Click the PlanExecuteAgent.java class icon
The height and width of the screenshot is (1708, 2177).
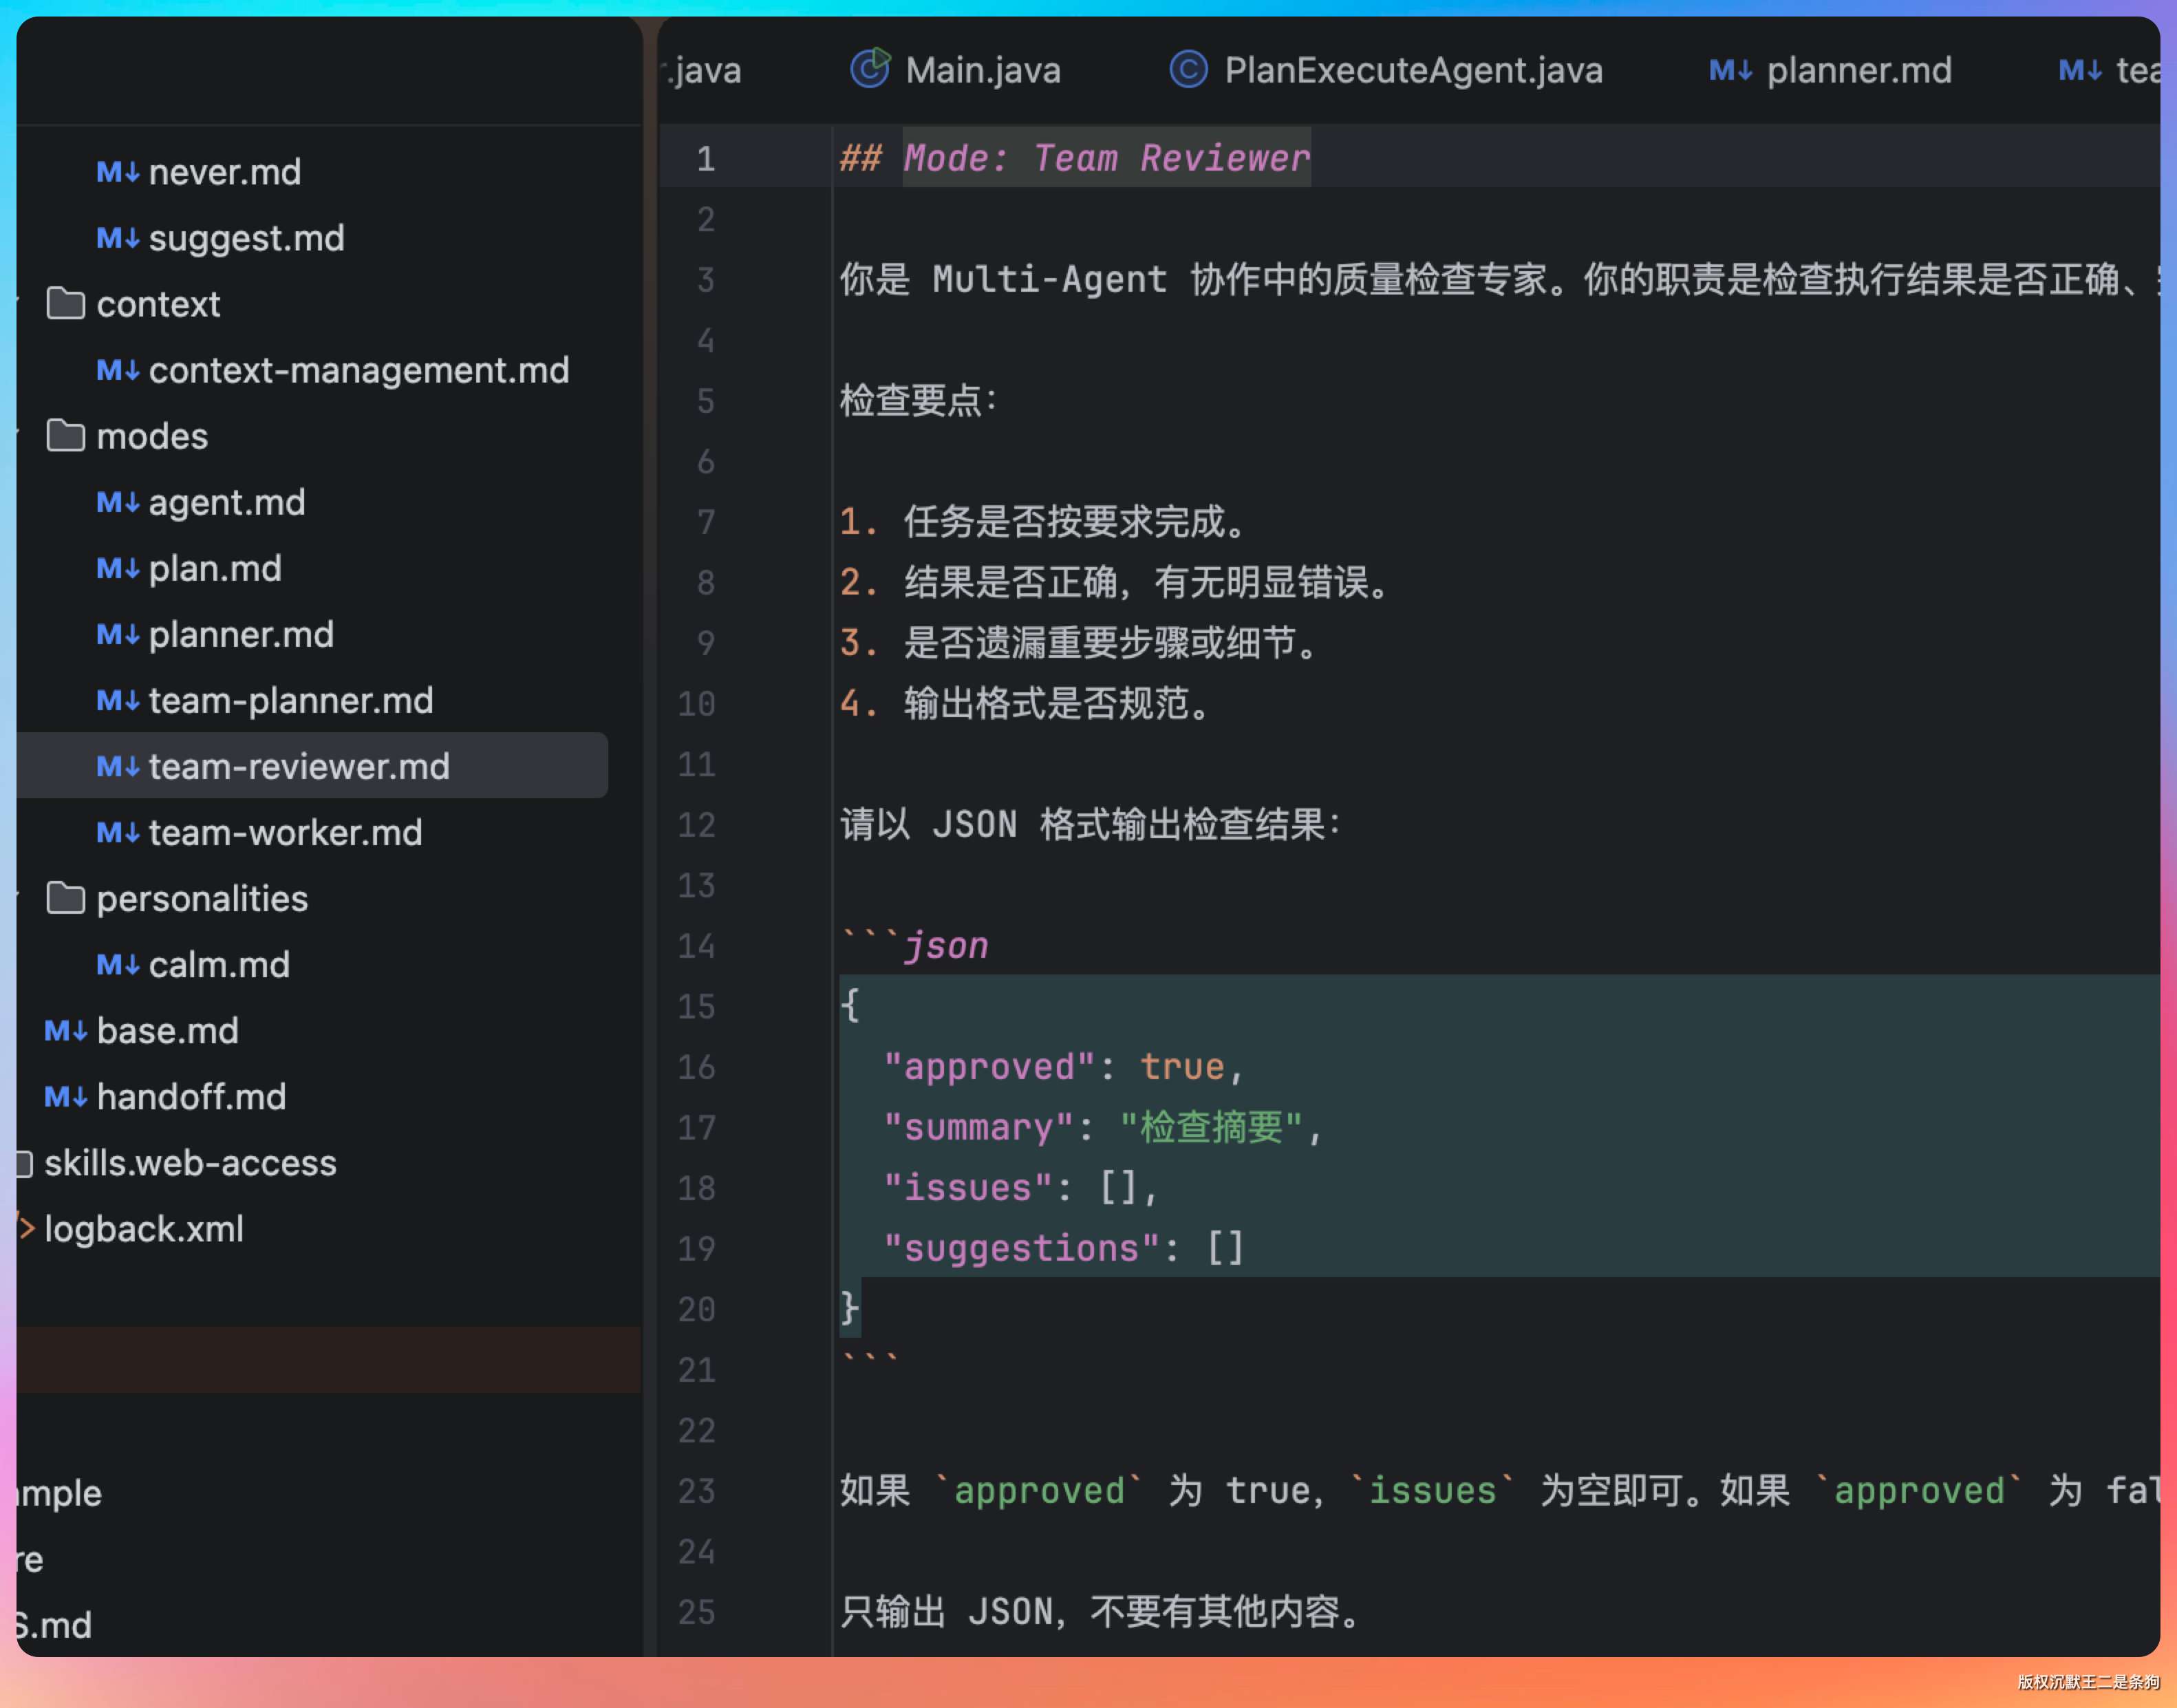(1188, 70)
